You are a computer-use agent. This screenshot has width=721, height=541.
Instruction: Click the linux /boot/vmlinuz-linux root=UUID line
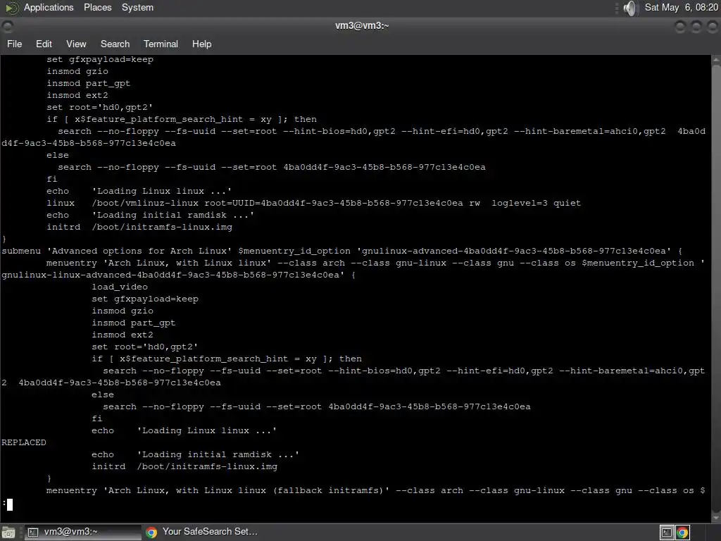point(313,203)
